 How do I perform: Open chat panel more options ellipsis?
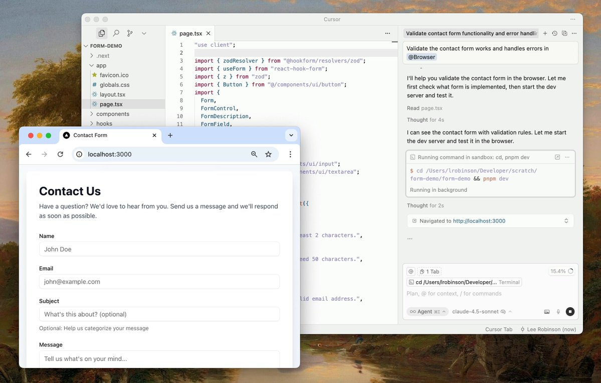(574, 34)
